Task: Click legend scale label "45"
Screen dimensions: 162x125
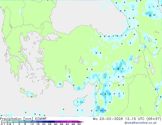Action: point(73,124)
